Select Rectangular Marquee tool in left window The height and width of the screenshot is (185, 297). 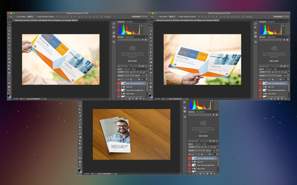tap(9, 27)
